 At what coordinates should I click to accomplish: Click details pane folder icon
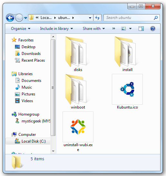click(x=17, y=162)
